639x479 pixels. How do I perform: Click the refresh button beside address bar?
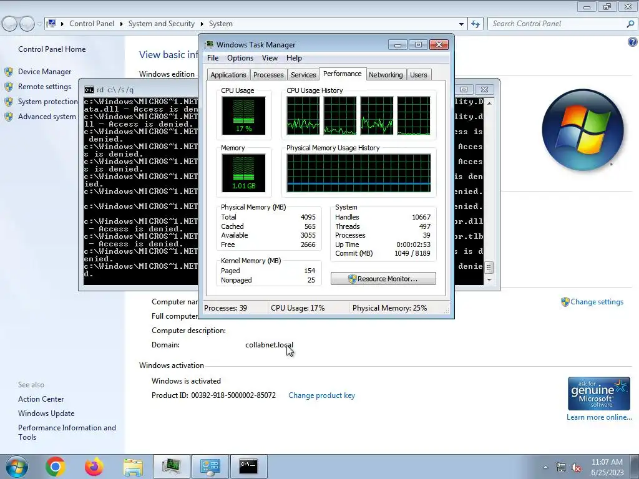tap(475, 24)
